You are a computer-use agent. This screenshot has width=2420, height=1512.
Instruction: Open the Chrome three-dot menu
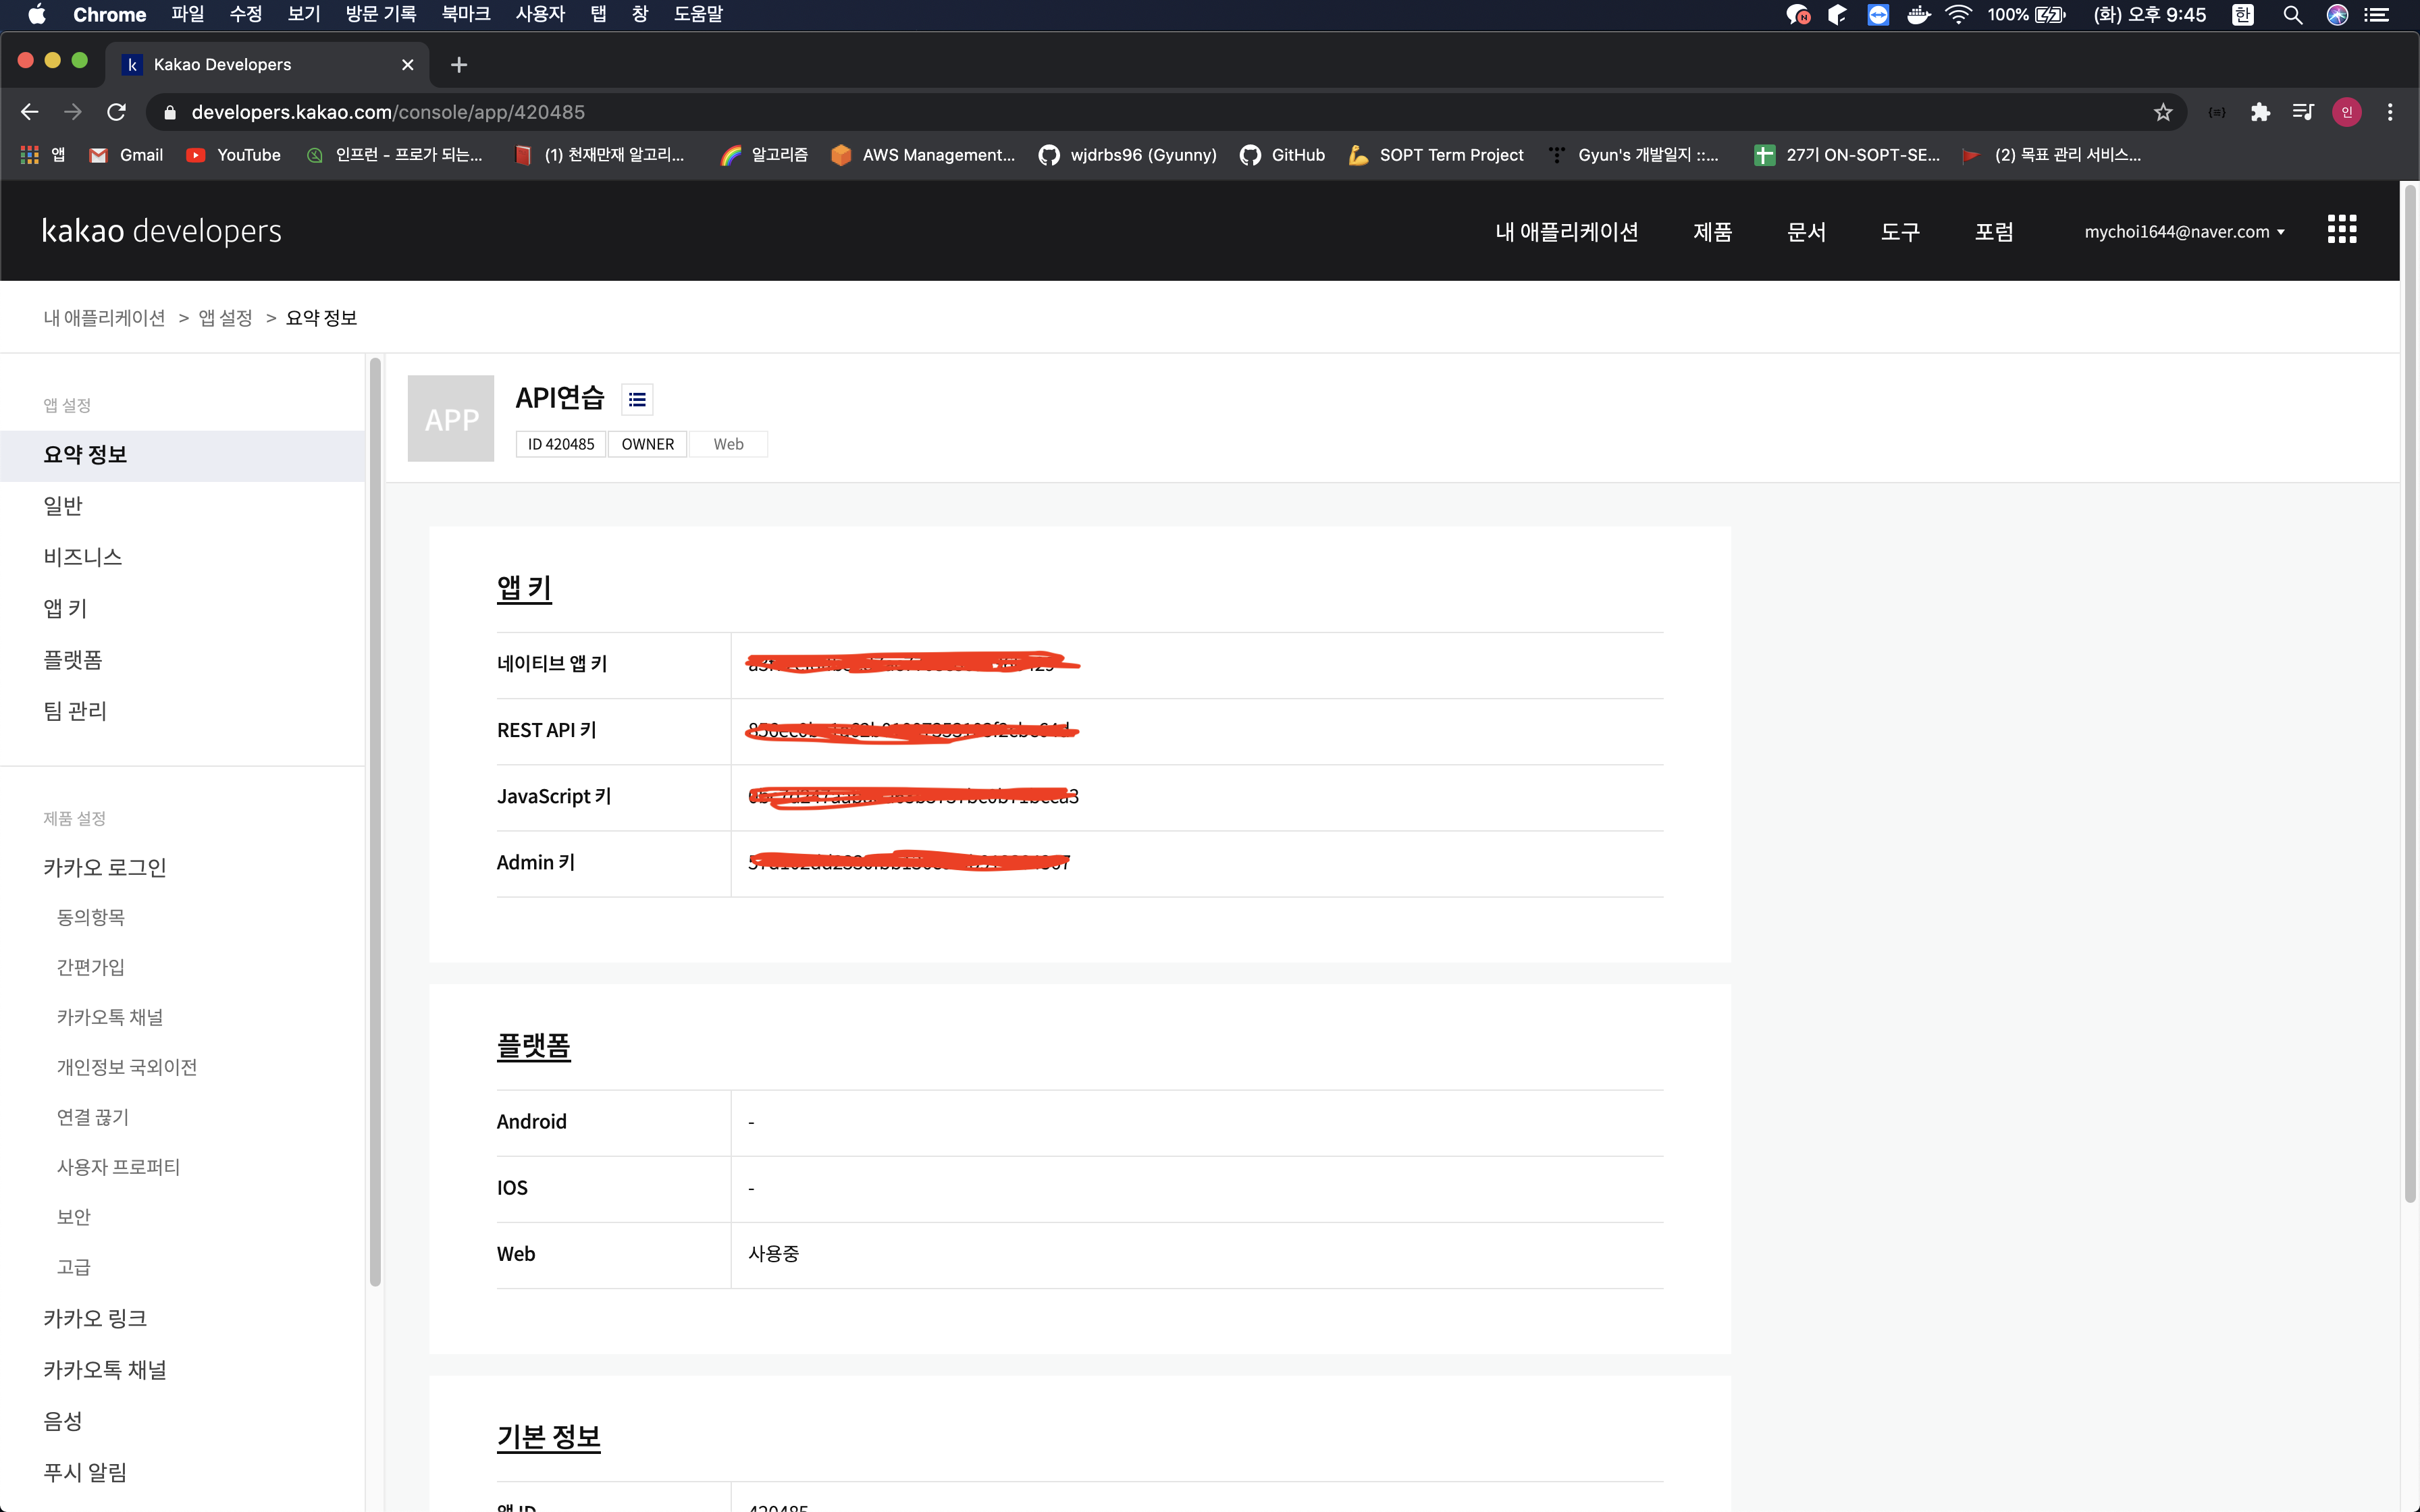[x=2390, y=112]
